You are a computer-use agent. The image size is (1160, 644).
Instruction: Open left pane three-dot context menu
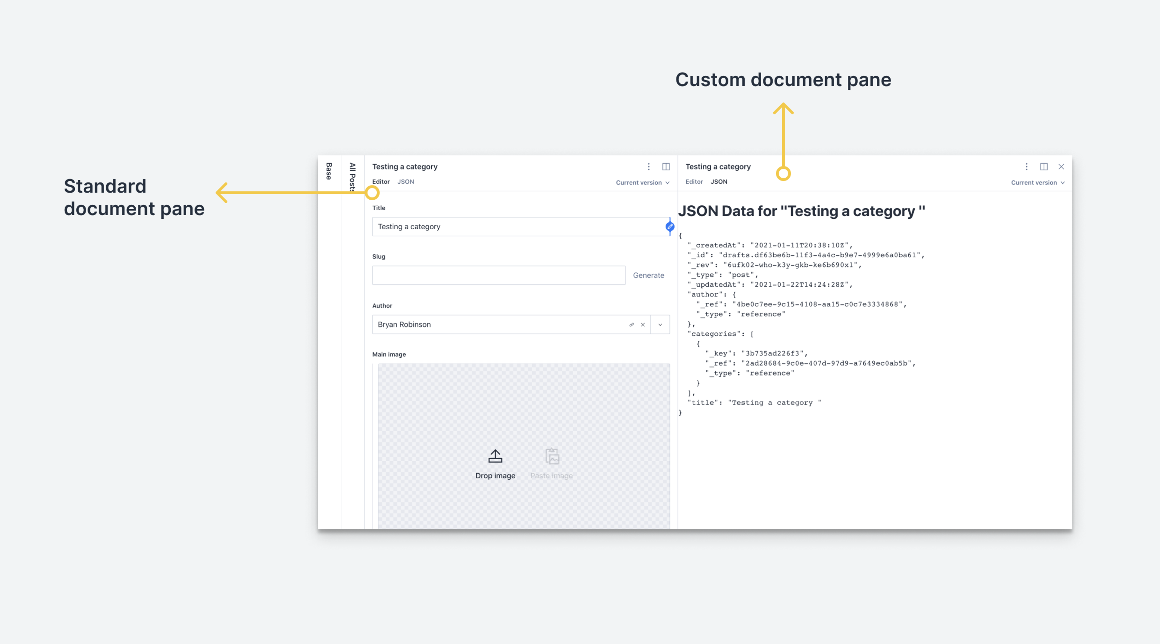pyautogui.click(x=649, y=167)
